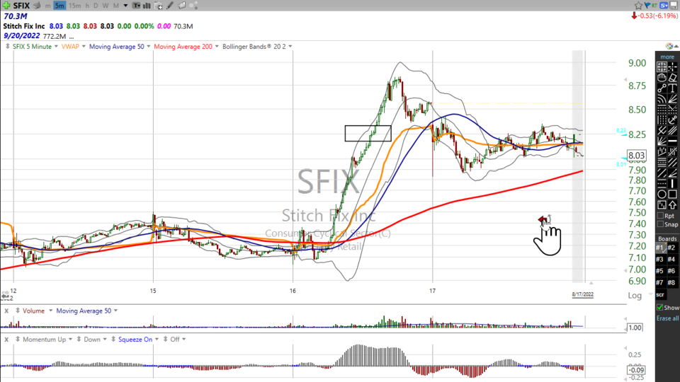680x382 pixels.
Task: Select the eraser drawing tool
Action: pos(672,77)
